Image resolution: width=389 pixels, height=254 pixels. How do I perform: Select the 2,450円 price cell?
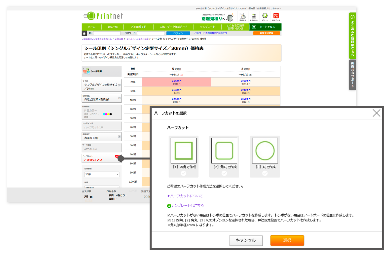(x=177, y=91)
